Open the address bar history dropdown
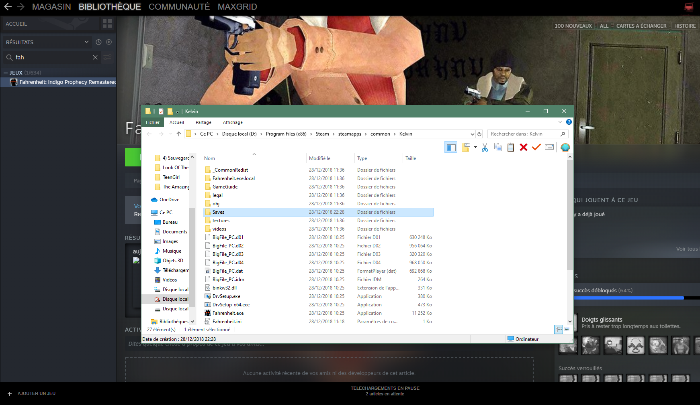The image size is (700, 405). (473, 134)
